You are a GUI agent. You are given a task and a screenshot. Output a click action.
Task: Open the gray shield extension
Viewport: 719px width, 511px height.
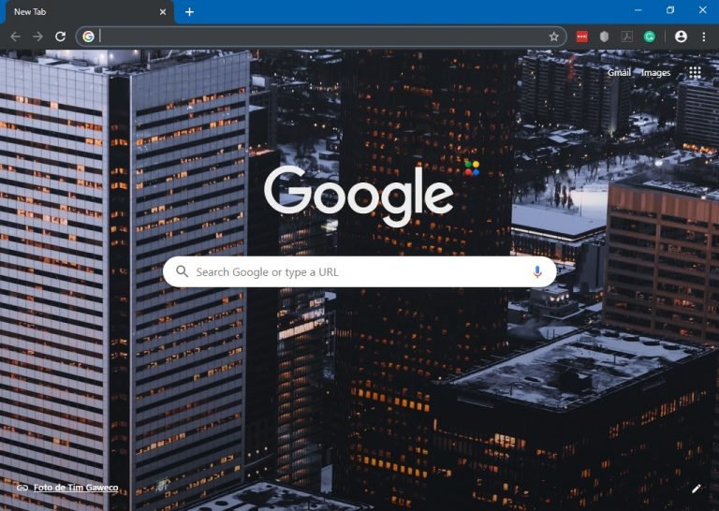605,36
